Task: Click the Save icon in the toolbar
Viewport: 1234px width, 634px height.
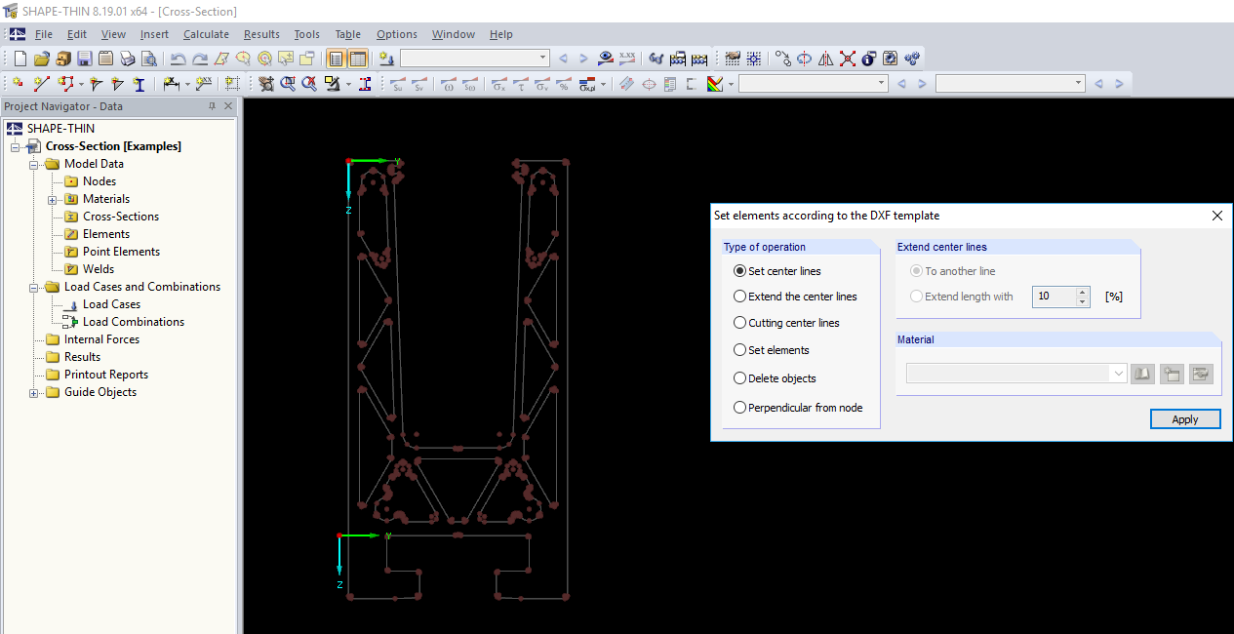Action: coord(84,59)
